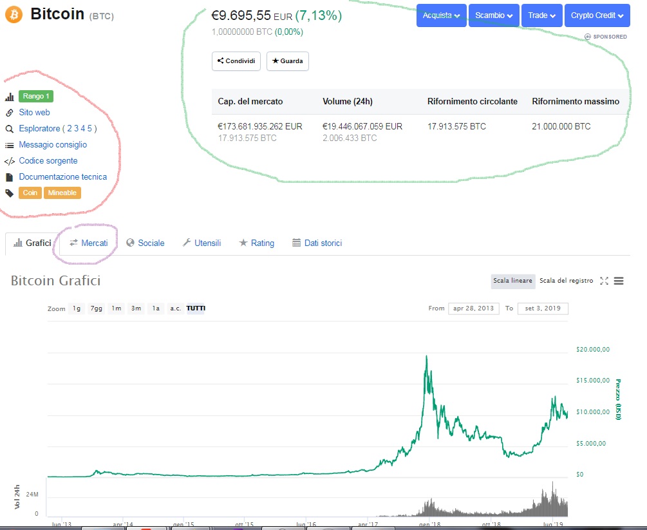
Task: Set chart zoom to a.c.
Action: pyautogui.click(x=175, y=308)
